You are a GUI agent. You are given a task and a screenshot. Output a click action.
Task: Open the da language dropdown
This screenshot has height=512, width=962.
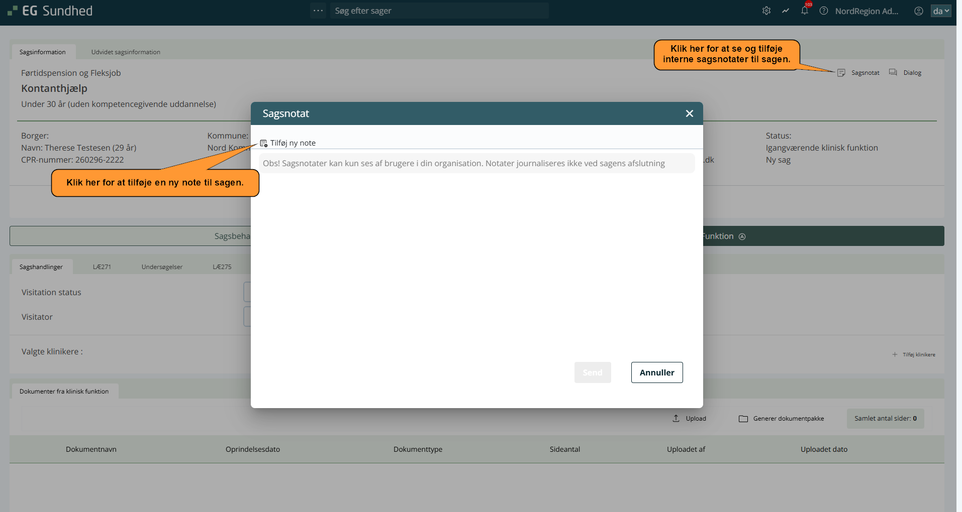(x=941, y=11)
